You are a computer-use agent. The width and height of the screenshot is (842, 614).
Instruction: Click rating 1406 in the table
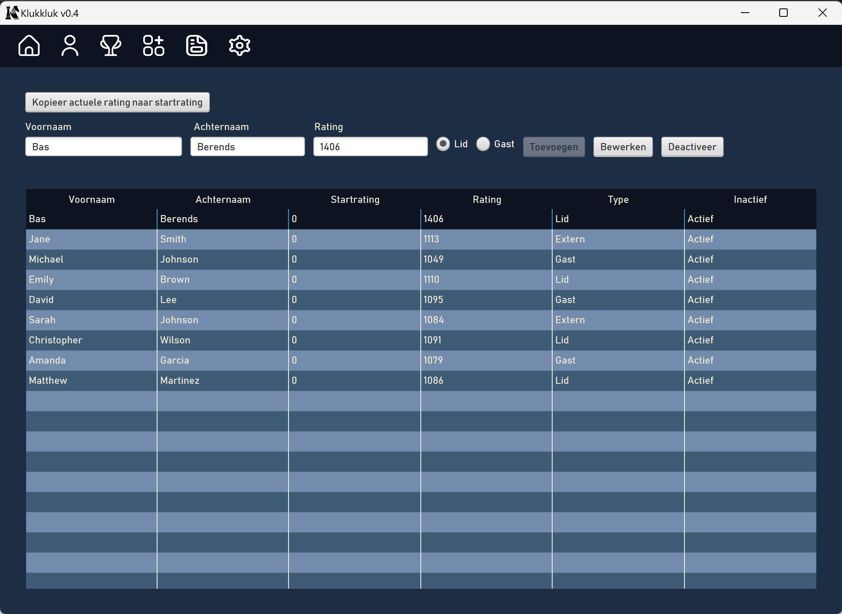click(x=486, y=219)
